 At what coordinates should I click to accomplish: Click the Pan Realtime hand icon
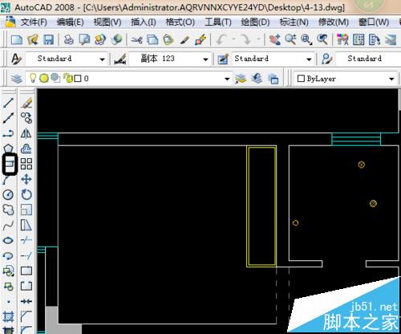274,40
